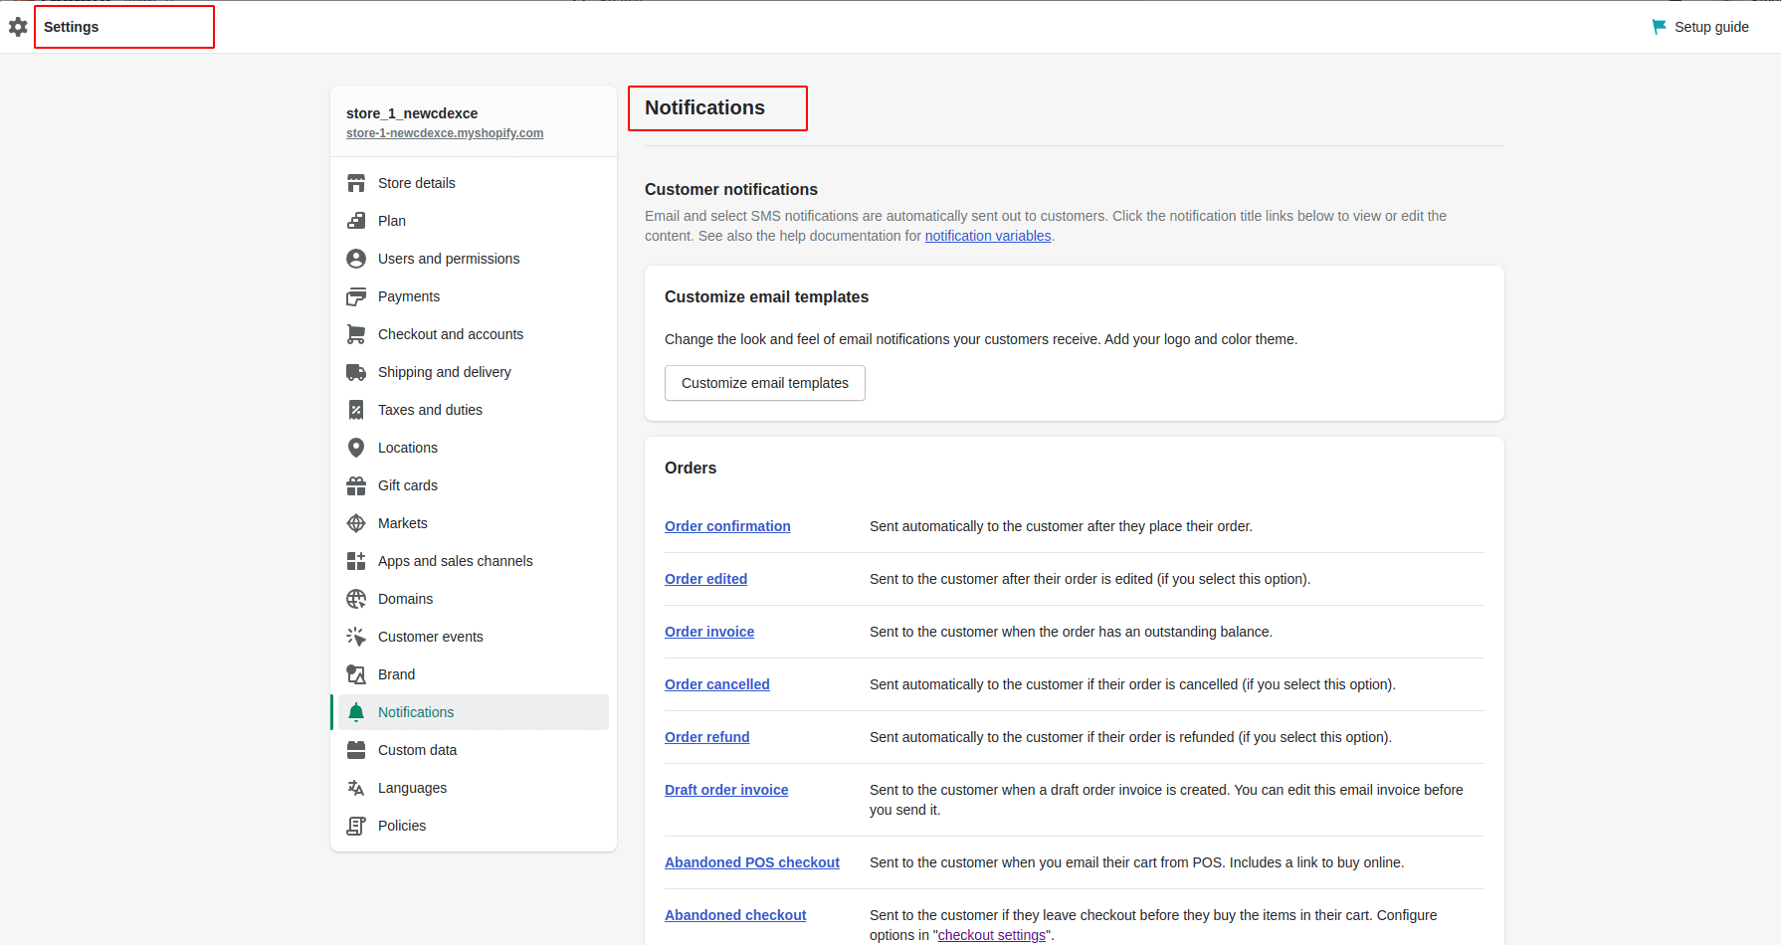1781x945 pixels.
Task: Open the Order refund notification
Action: click(x=707, y=737)
